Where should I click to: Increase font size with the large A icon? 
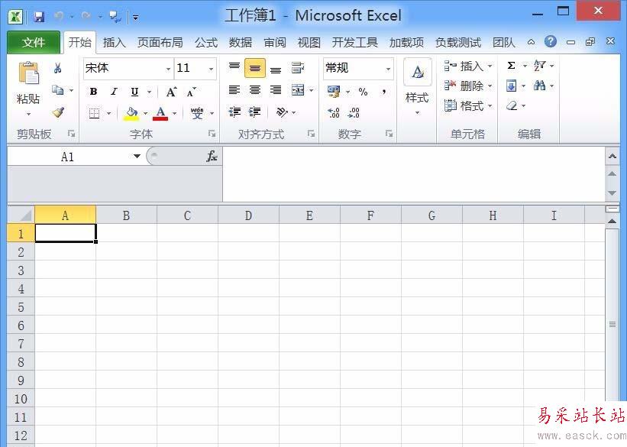pyautogui.click(x=171, y=92)
